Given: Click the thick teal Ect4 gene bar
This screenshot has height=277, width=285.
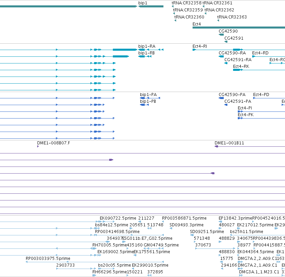Looking at the screenshot, I should point(239,28).
